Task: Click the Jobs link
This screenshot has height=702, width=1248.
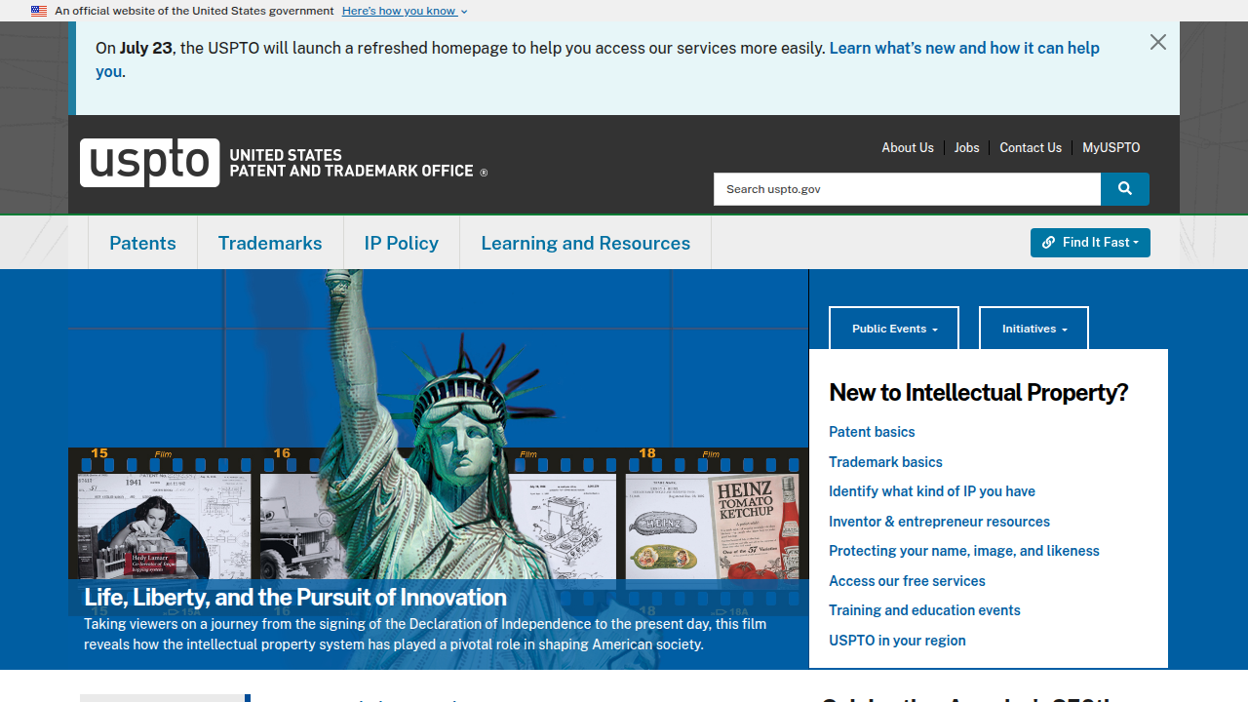Action: click(x=966, y=147)
